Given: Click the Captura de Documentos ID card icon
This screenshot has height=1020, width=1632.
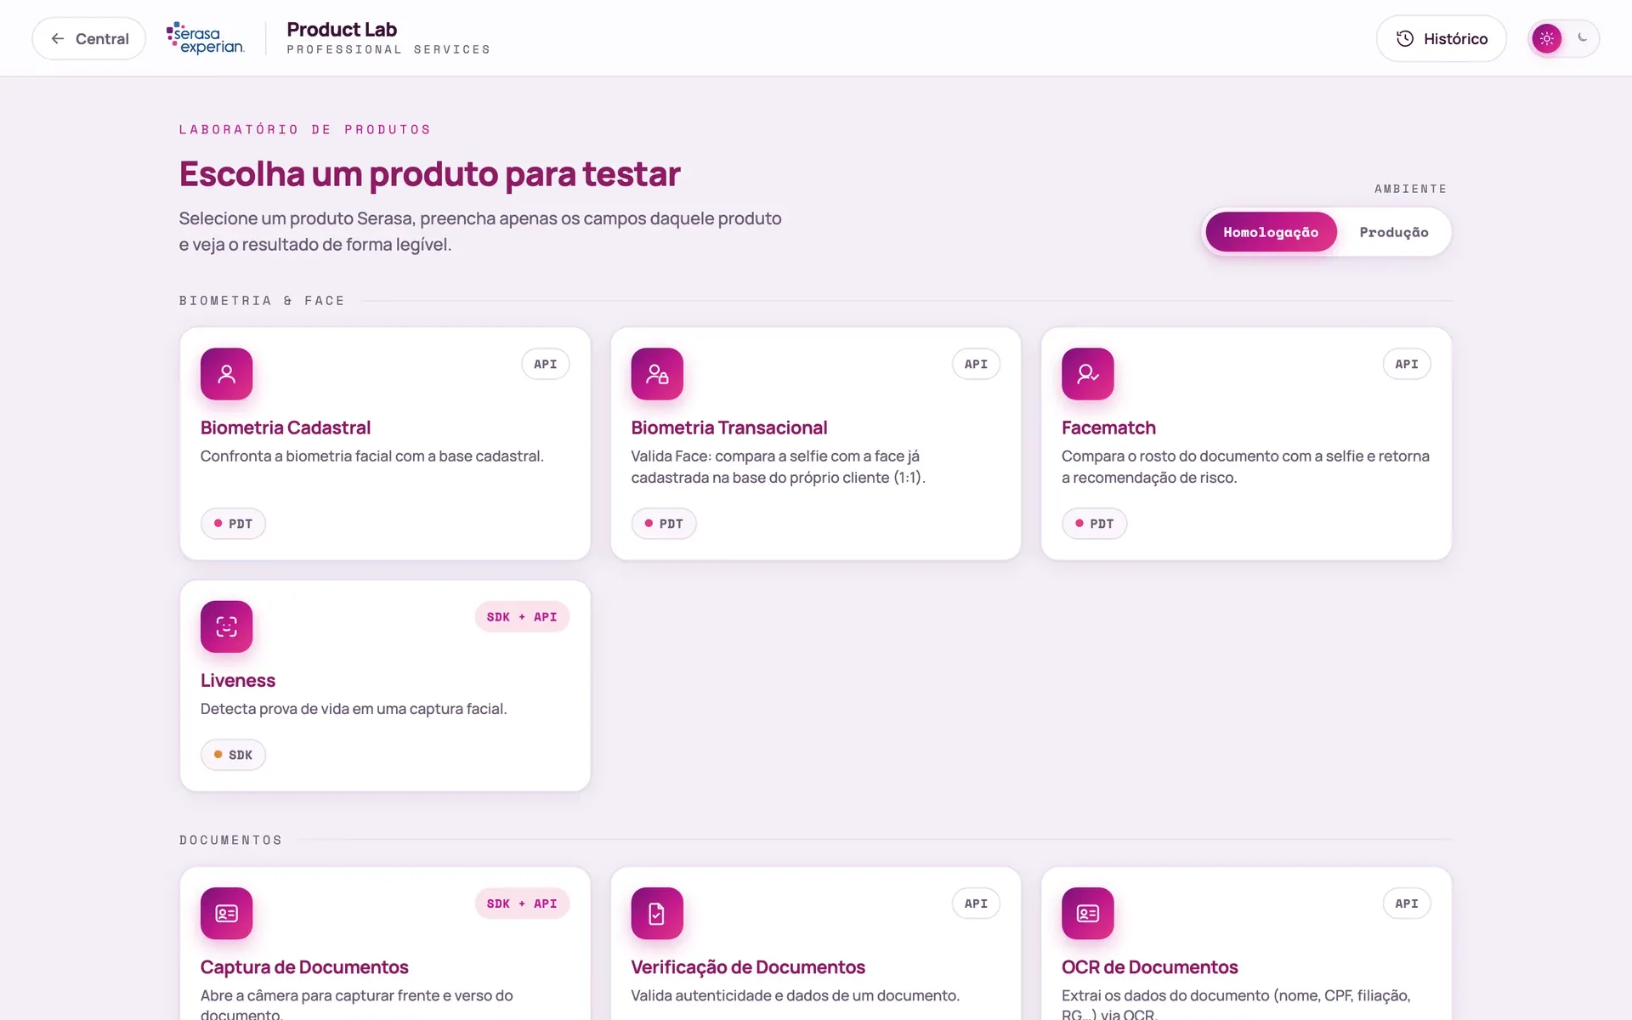Looking at the screenshot, I should (226, 914).
